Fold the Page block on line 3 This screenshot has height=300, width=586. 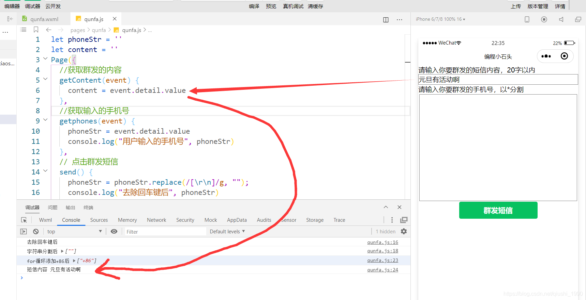pos(45,59)
